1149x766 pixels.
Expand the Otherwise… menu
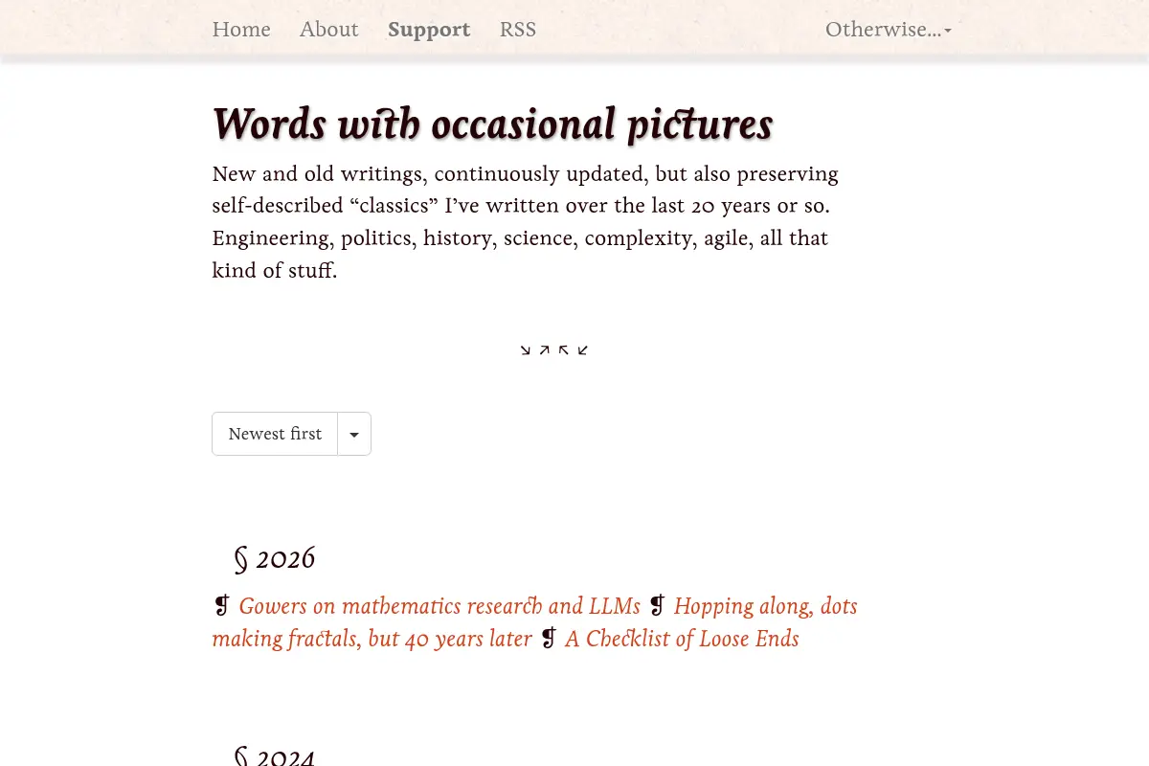point(889,30)
